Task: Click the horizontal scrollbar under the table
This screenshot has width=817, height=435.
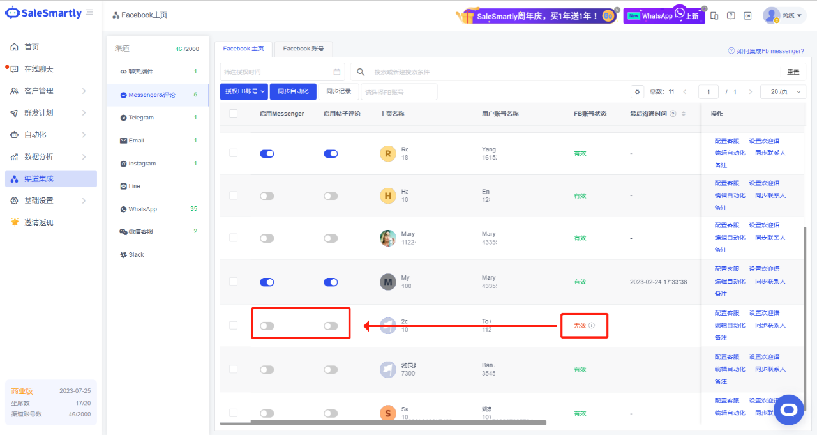Action: 398,422
